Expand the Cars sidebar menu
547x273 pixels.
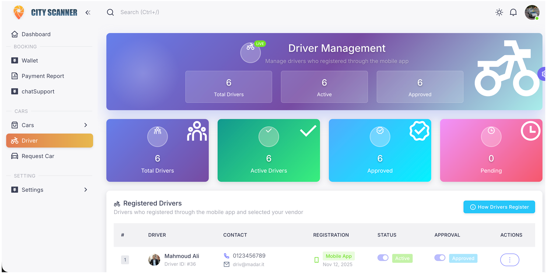click(x=85, y=125)
